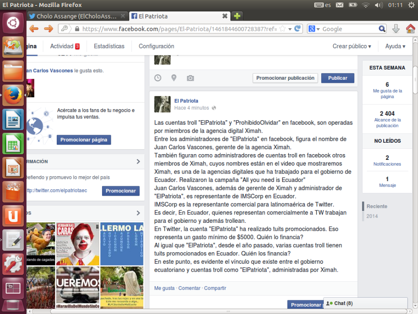
Task: Click Hace 4 minutos timestamp
Action: point(191,108)
